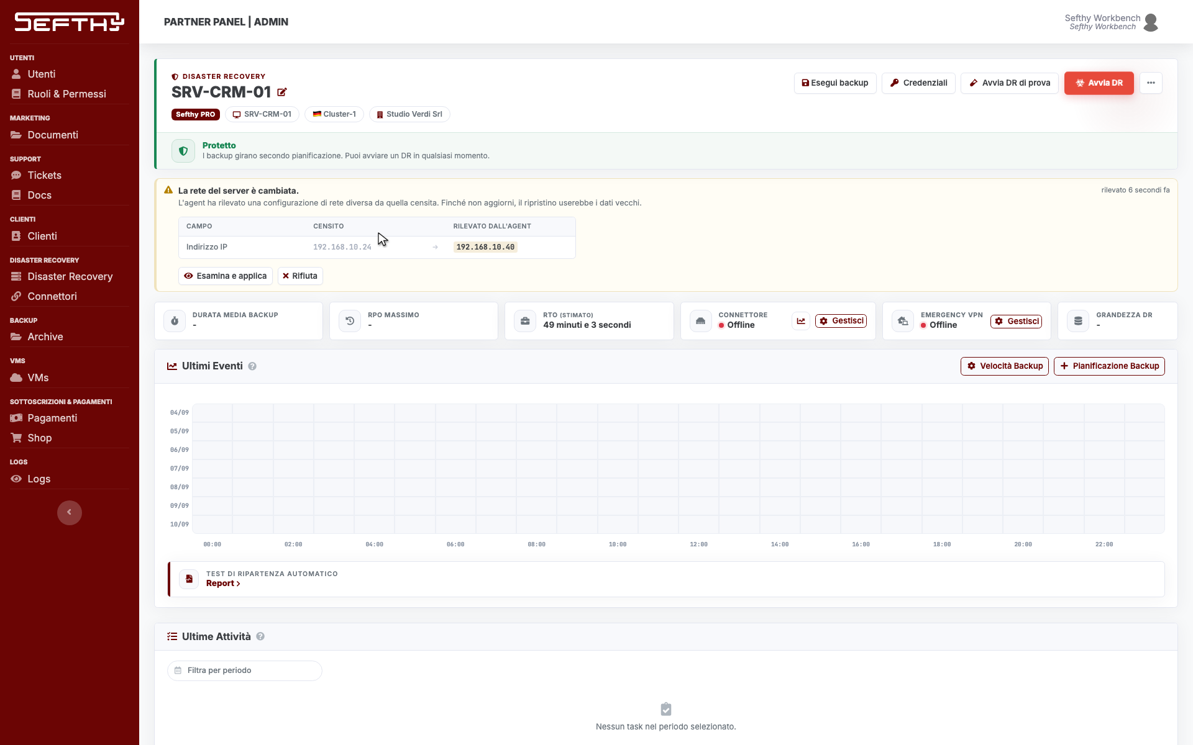This screenshot has height=745, width=1193.
Task: Click the briefcase icon for RTO stimato
Action: (525, 321)
